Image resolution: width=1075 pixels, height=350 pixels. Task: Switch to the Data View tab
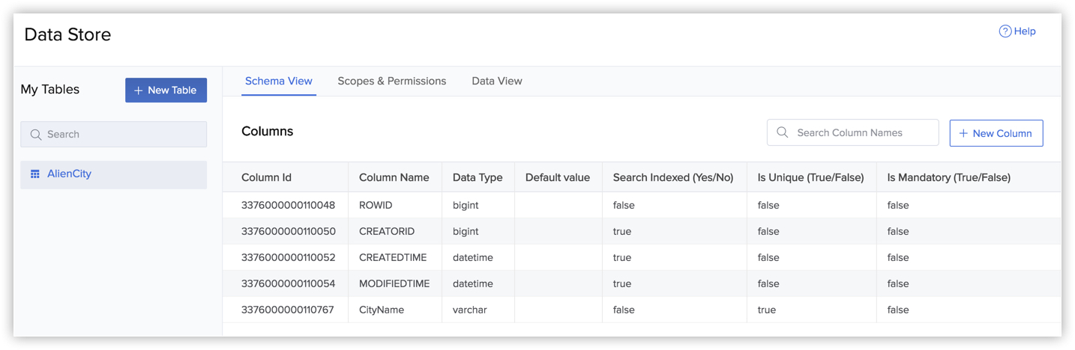coord(496,81)
